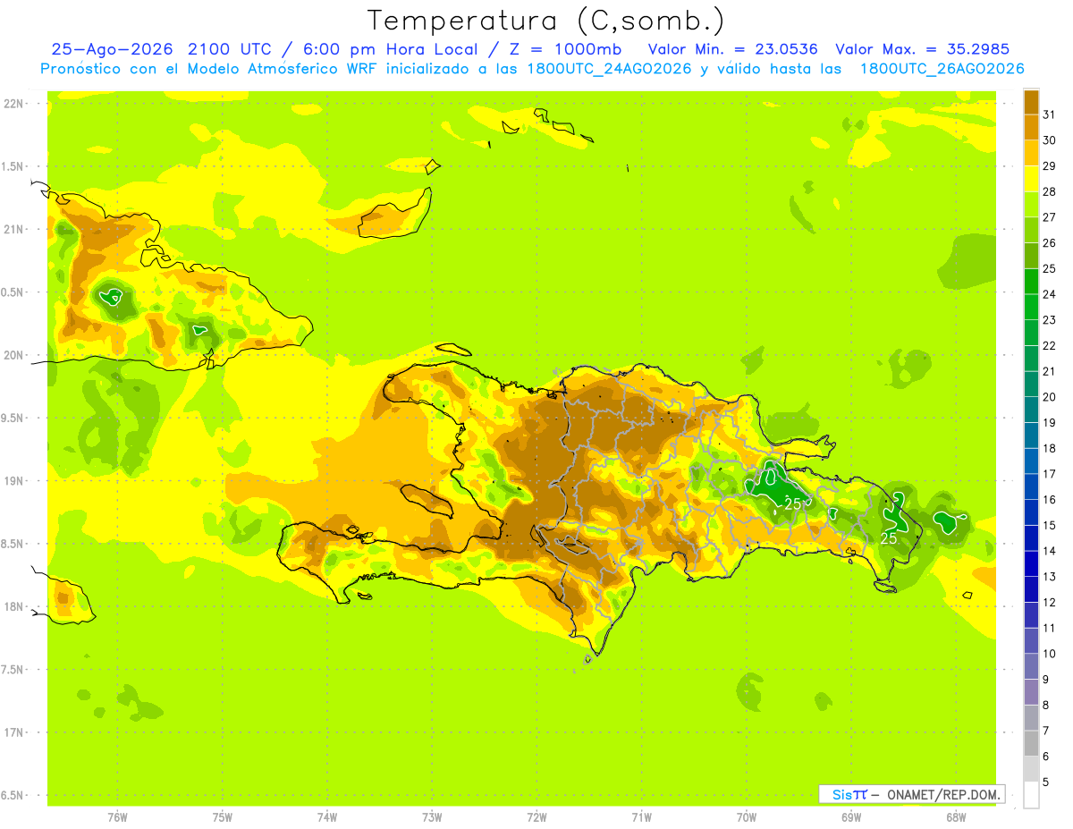Screen dimensions: 1073x829
Task: Click the 18N latitude label
Action: [x=13, y=606]
